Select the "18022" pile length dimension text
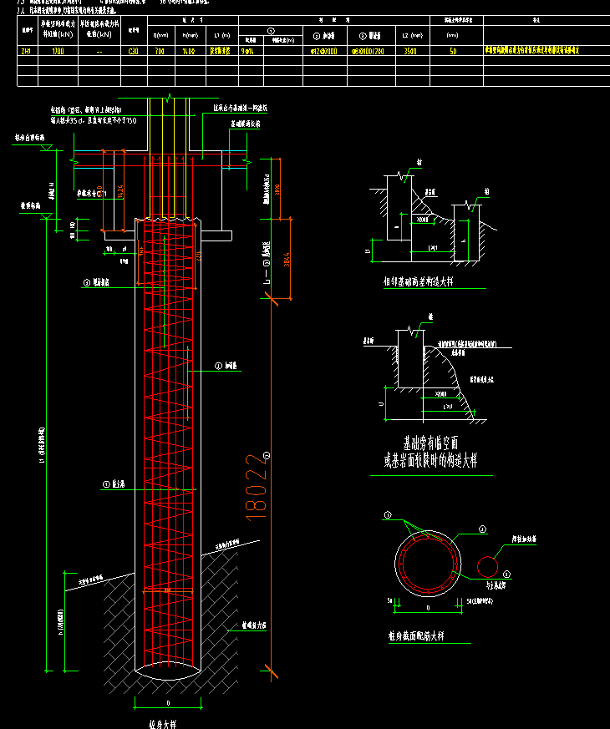Image resolution: width=610 pixels, height=729 pixels. tap(257, 487)
